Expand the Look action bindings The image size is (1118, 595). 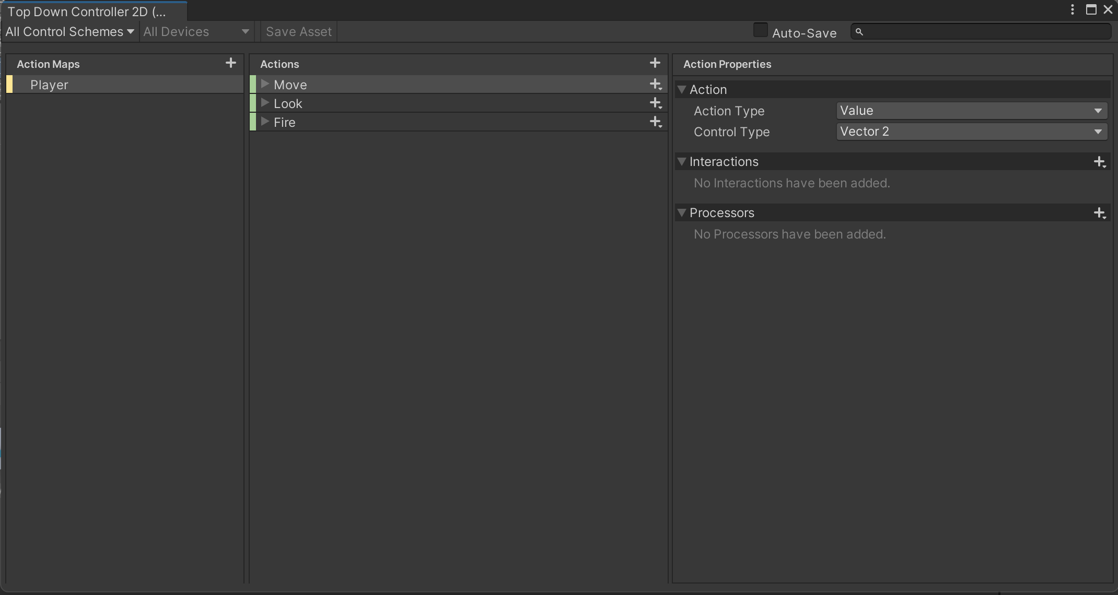[265, 103]
